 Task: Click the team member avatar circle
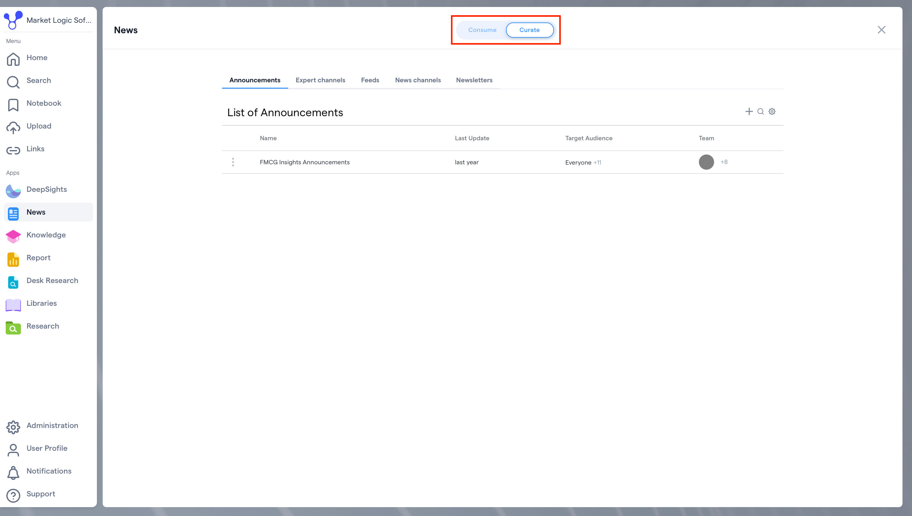coord(706,162)
